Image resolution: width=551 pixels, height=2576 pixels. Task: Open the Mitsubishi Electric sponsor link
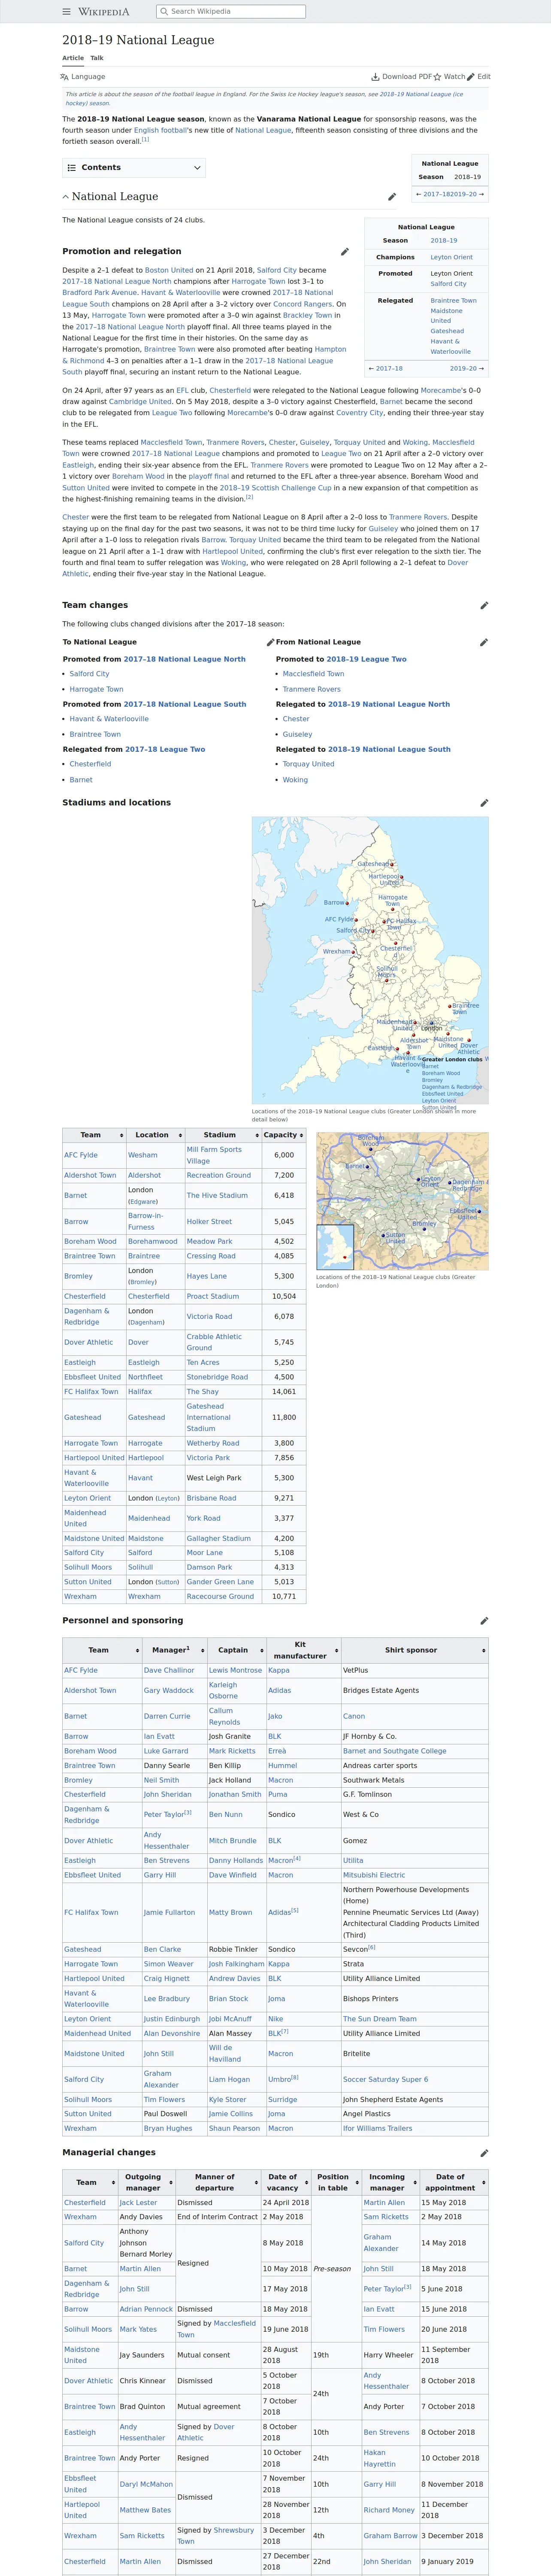click(374, 1875)
